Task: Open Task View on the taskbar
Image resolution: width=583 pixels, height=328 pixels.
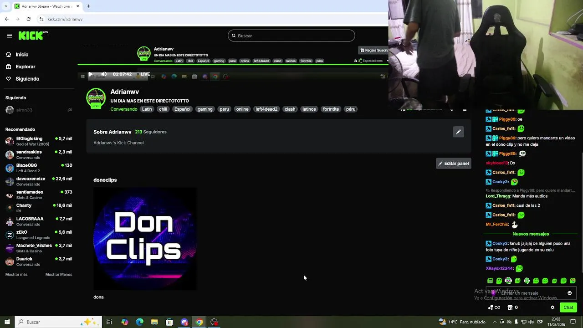Action: pos(109,322)
